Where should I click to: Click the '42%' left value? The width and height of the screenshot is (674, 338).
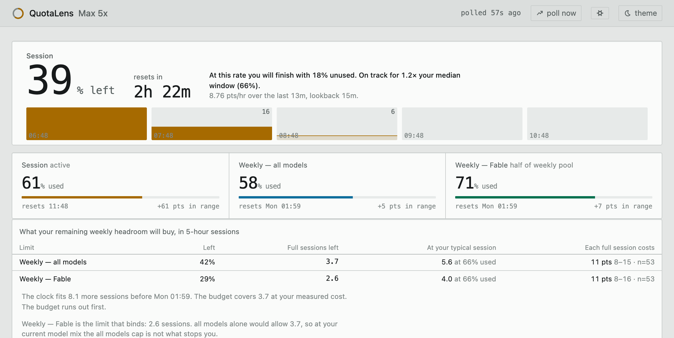[207, 262]
